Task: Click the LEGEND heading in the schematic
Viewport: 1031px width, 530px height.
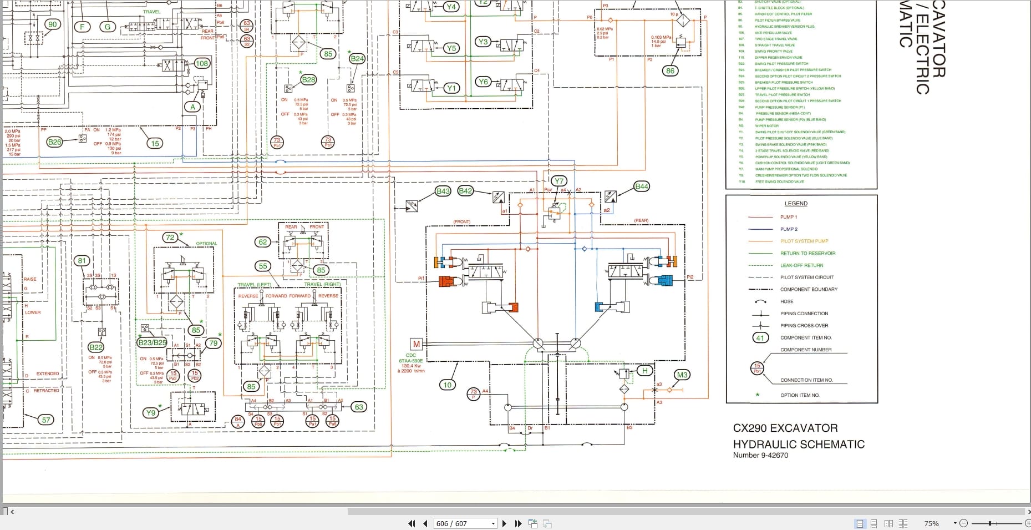Action: (x=795, y=203)
